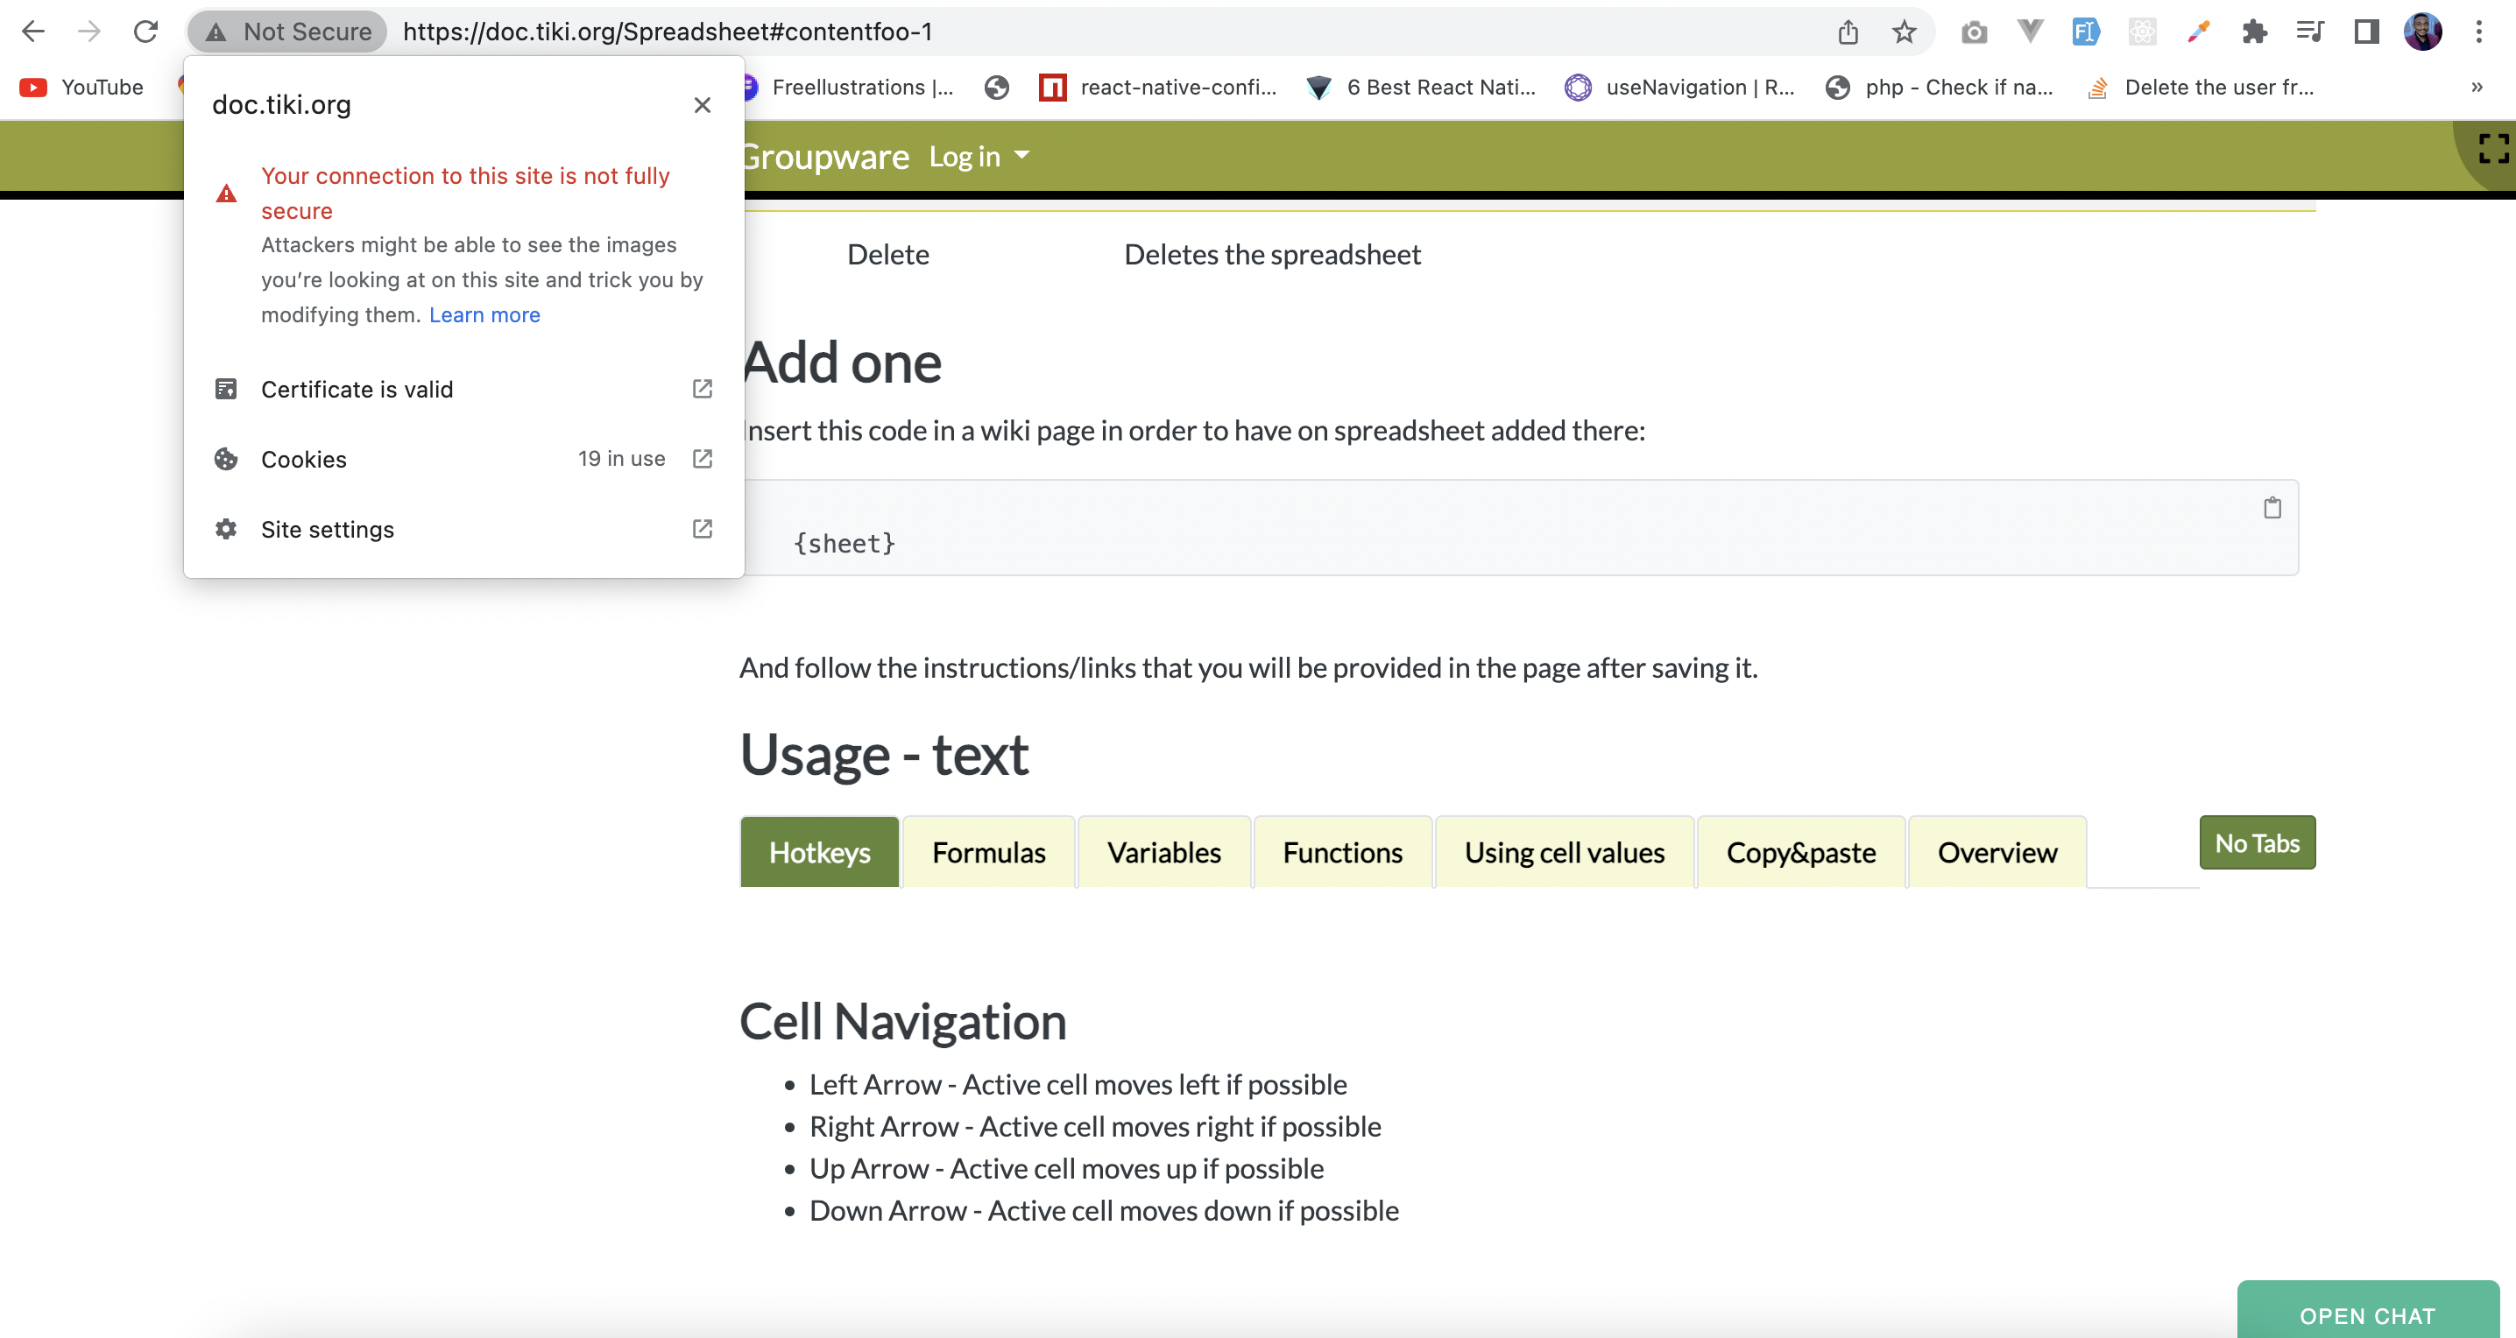Expand the Log in dropdown
Viewport: 2516px width, 1338px height.
click(979, 156)
